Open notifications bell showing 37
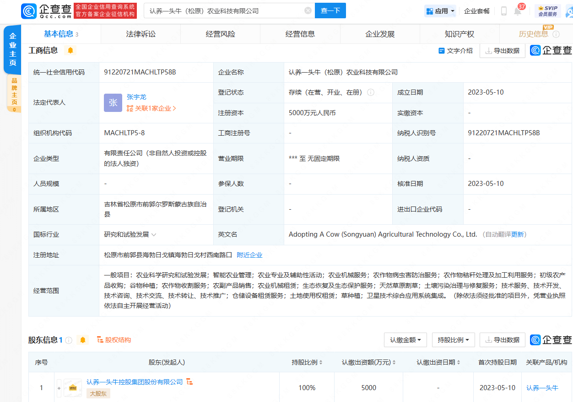This screenshot has width=573, height=402. [518, 11]
